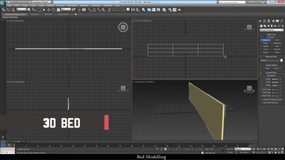Viewport: 285px width, 160px height.
Task: Expand the Keyboard Entry rollout
Action: pyautogui.click(x=271, y=72)
